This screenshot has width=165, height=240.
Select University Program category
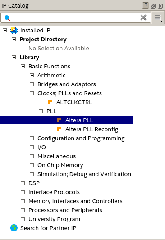click(x=55, y=219)
